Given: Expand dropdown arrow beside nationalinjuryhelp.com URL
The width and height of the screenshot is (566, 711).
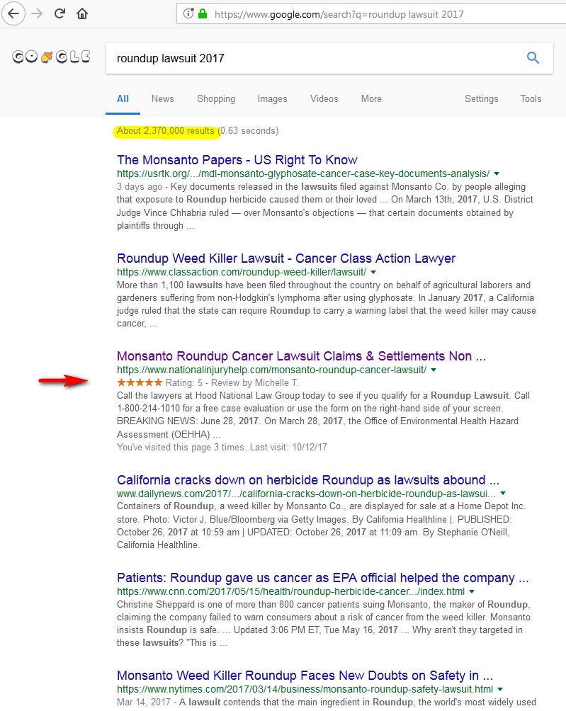Looking at the screenshot, I should 434,370.
